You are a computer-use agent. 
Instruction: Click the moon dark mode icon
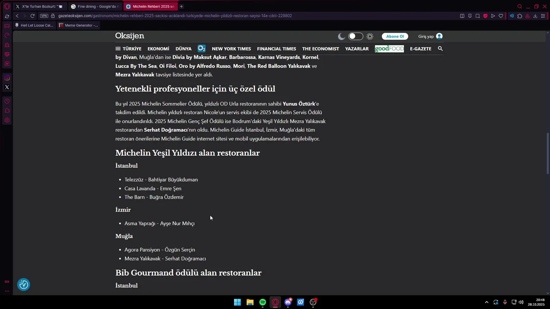coord(342,36)
